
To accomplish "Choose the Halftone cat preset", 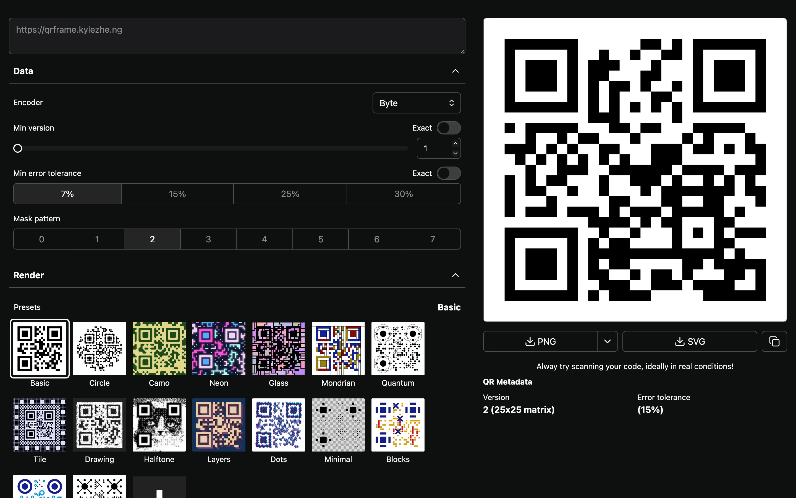I will click(x=159, y=425).
